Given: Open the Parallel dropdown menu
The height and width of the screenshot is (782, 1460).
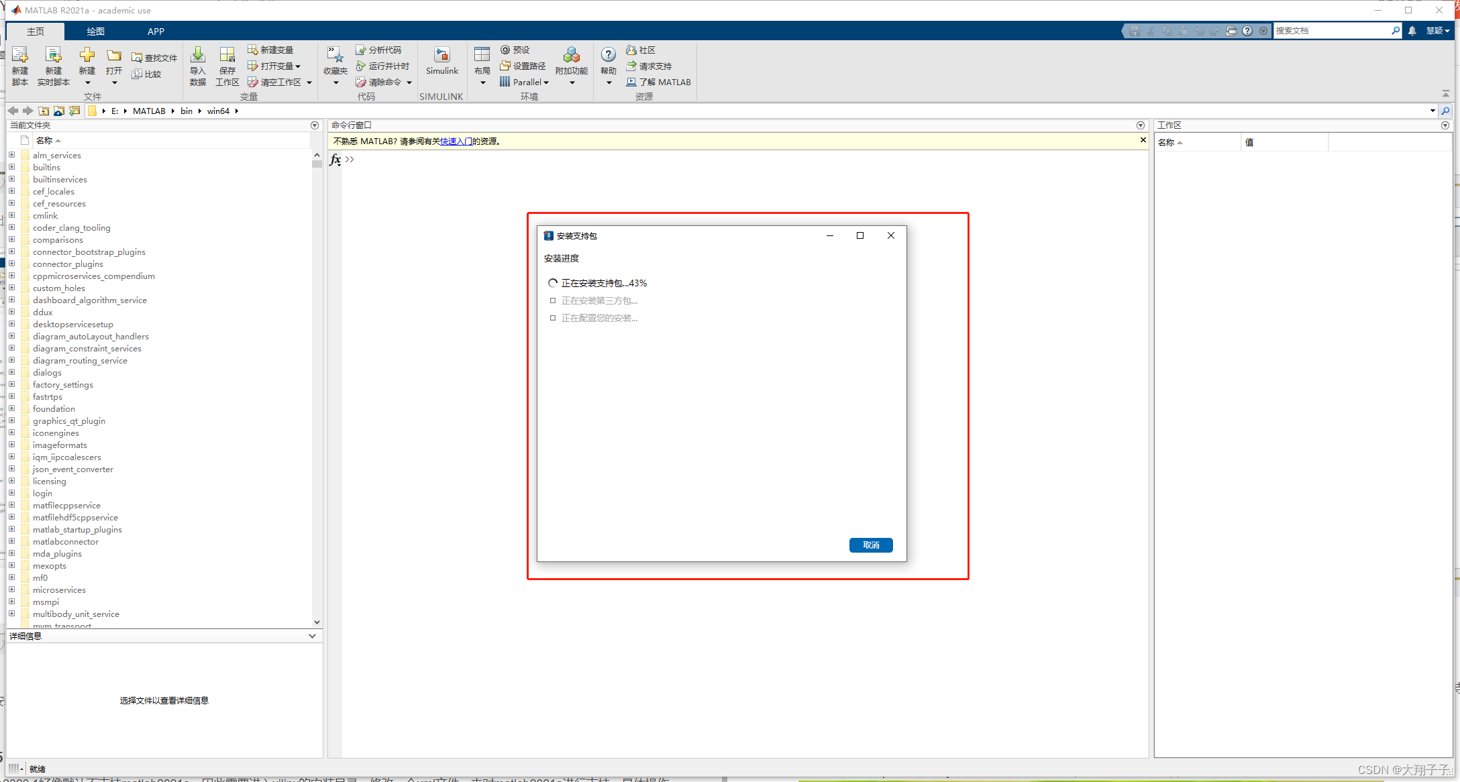Looking at the screenshot, I should point(525,82).
